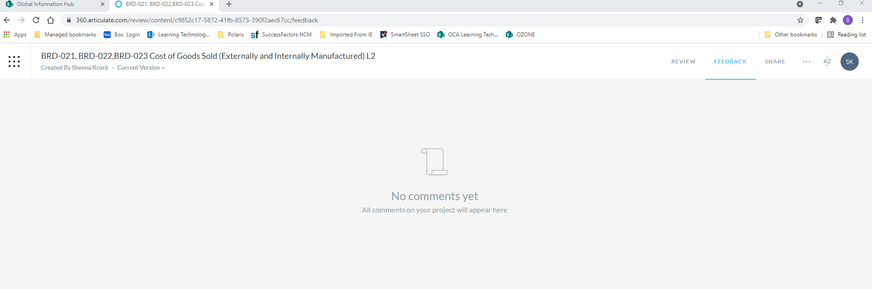Open the SHARE tab
Viewport: 872px width, 289px height.
775,62
